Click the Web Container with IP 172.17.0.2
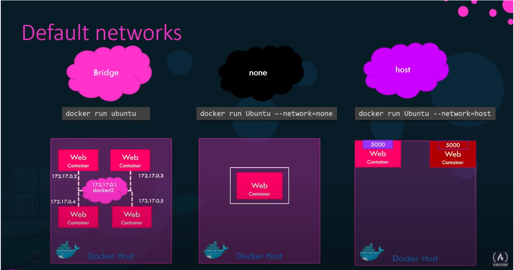 tap(78, 160)
